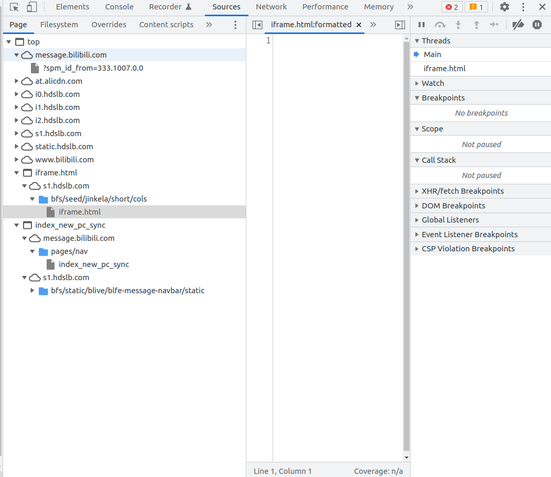Expand the at.alicdn.com tree node
Viewport: 551px width, 477px height.
[x=17, y=81]
